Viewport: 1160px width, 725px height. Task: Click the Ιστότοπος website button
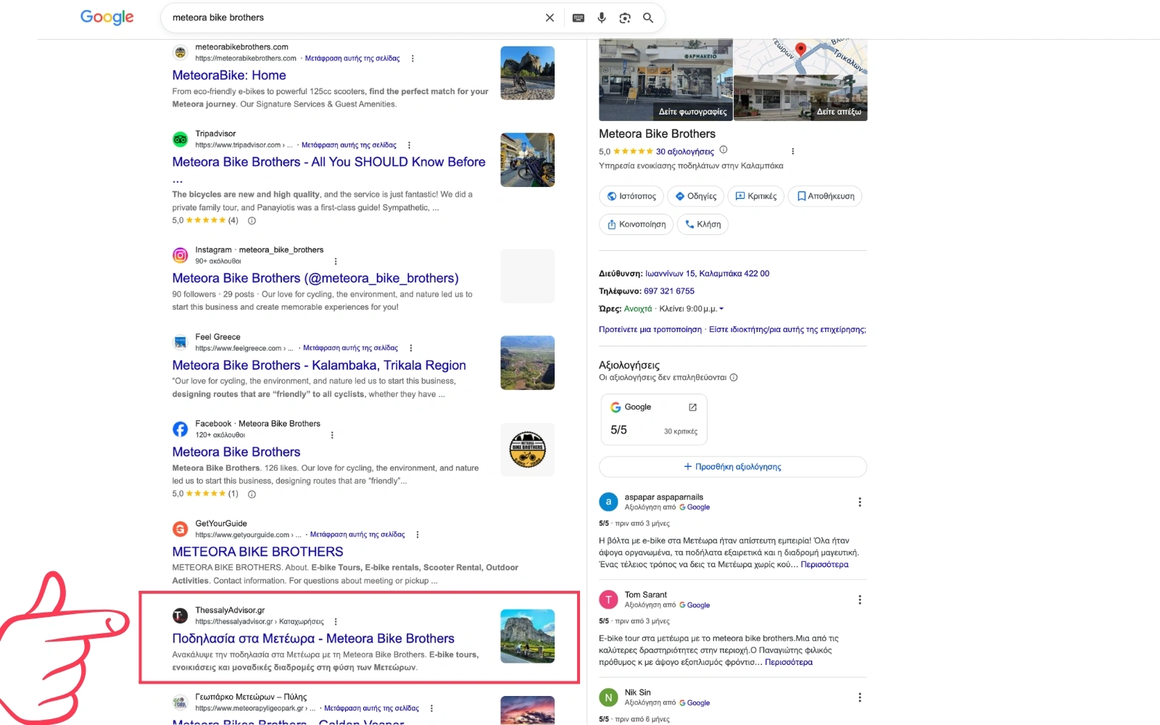pos(631,196)
